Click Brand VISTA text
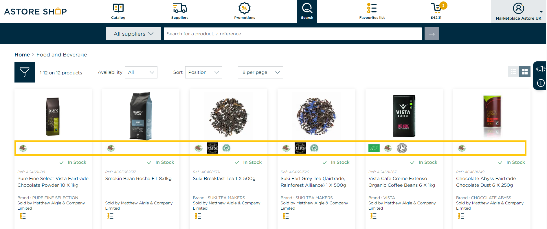Viewport: 547px width, 229px height. 382,198
